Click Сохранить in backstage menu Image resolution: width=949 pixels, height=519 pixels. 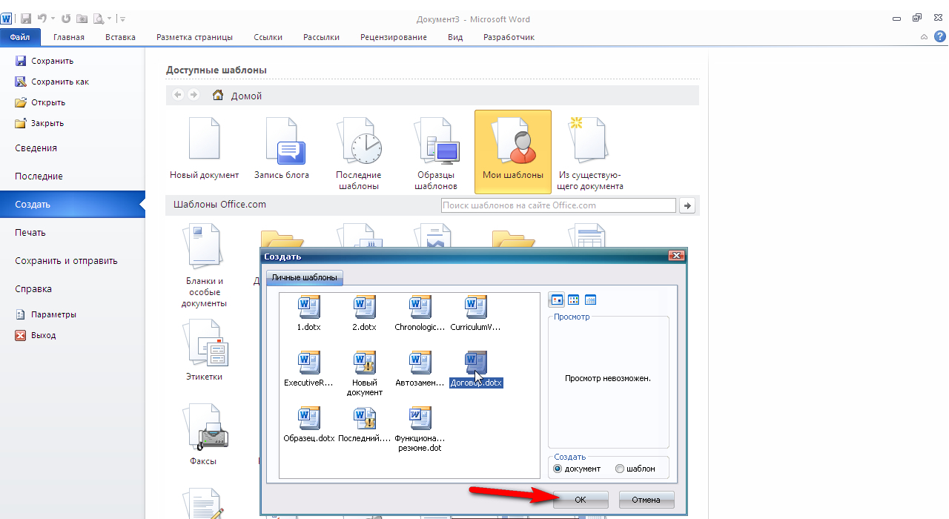coord(44,61)
